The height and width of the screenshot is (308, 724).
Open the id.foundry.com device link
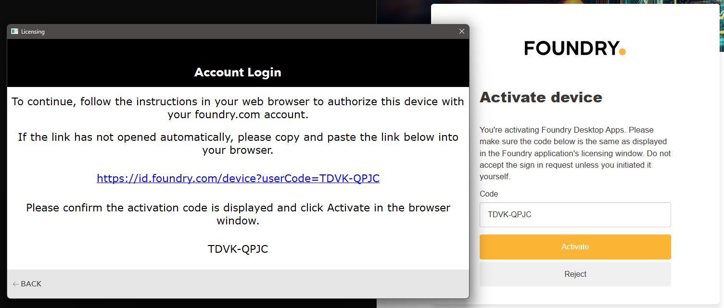[238, 178]
